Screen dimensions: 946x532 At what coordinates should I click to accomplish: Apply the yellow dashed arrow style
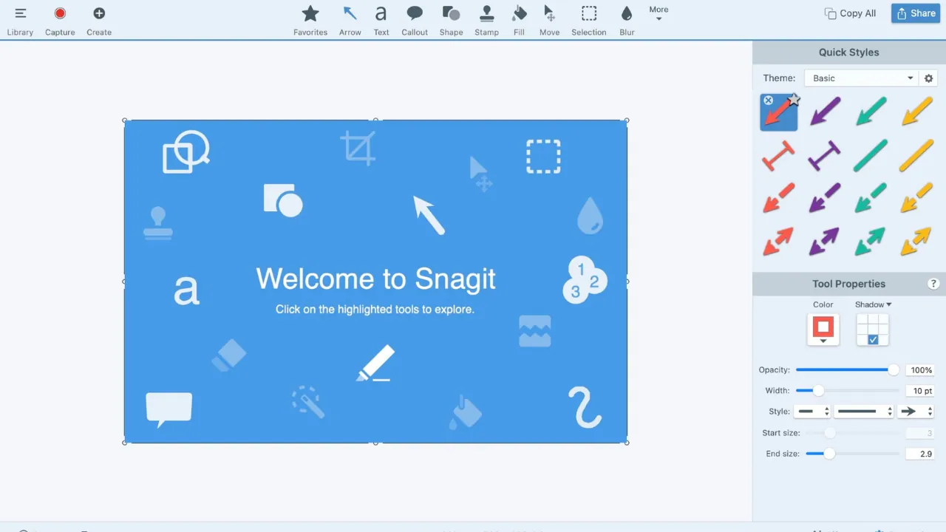pos(916,198)
